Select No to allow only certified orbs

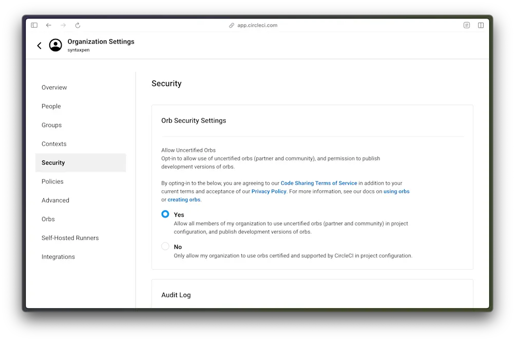[x=165, y=246]
